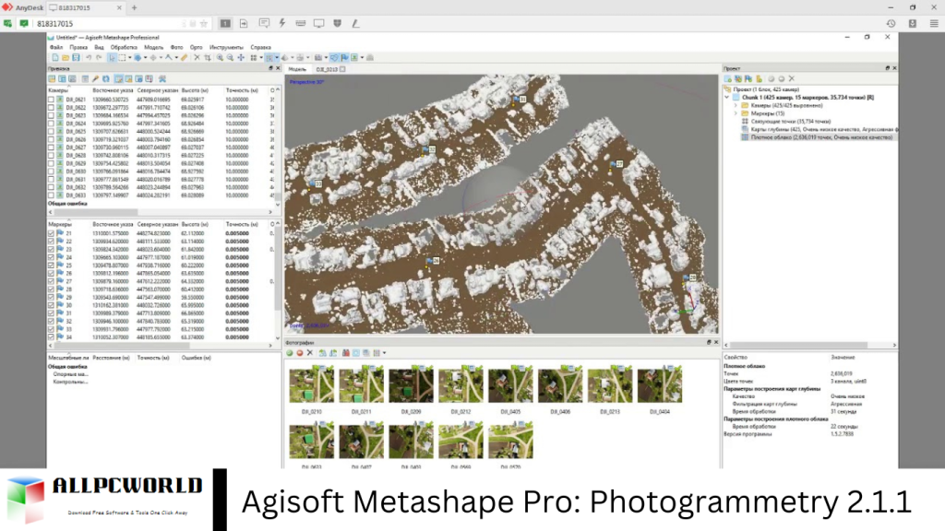
Task: Click the Import reference icon in Reference pane
Action: click(52, 79)
